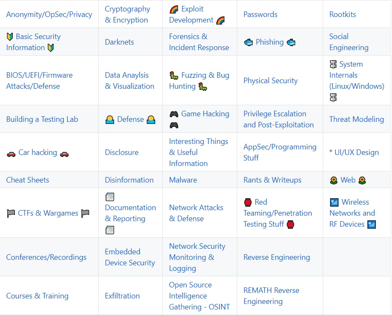Click the fish emoji before Phishing
This screenshot has width=392, height=315.
tap(248, 42)
